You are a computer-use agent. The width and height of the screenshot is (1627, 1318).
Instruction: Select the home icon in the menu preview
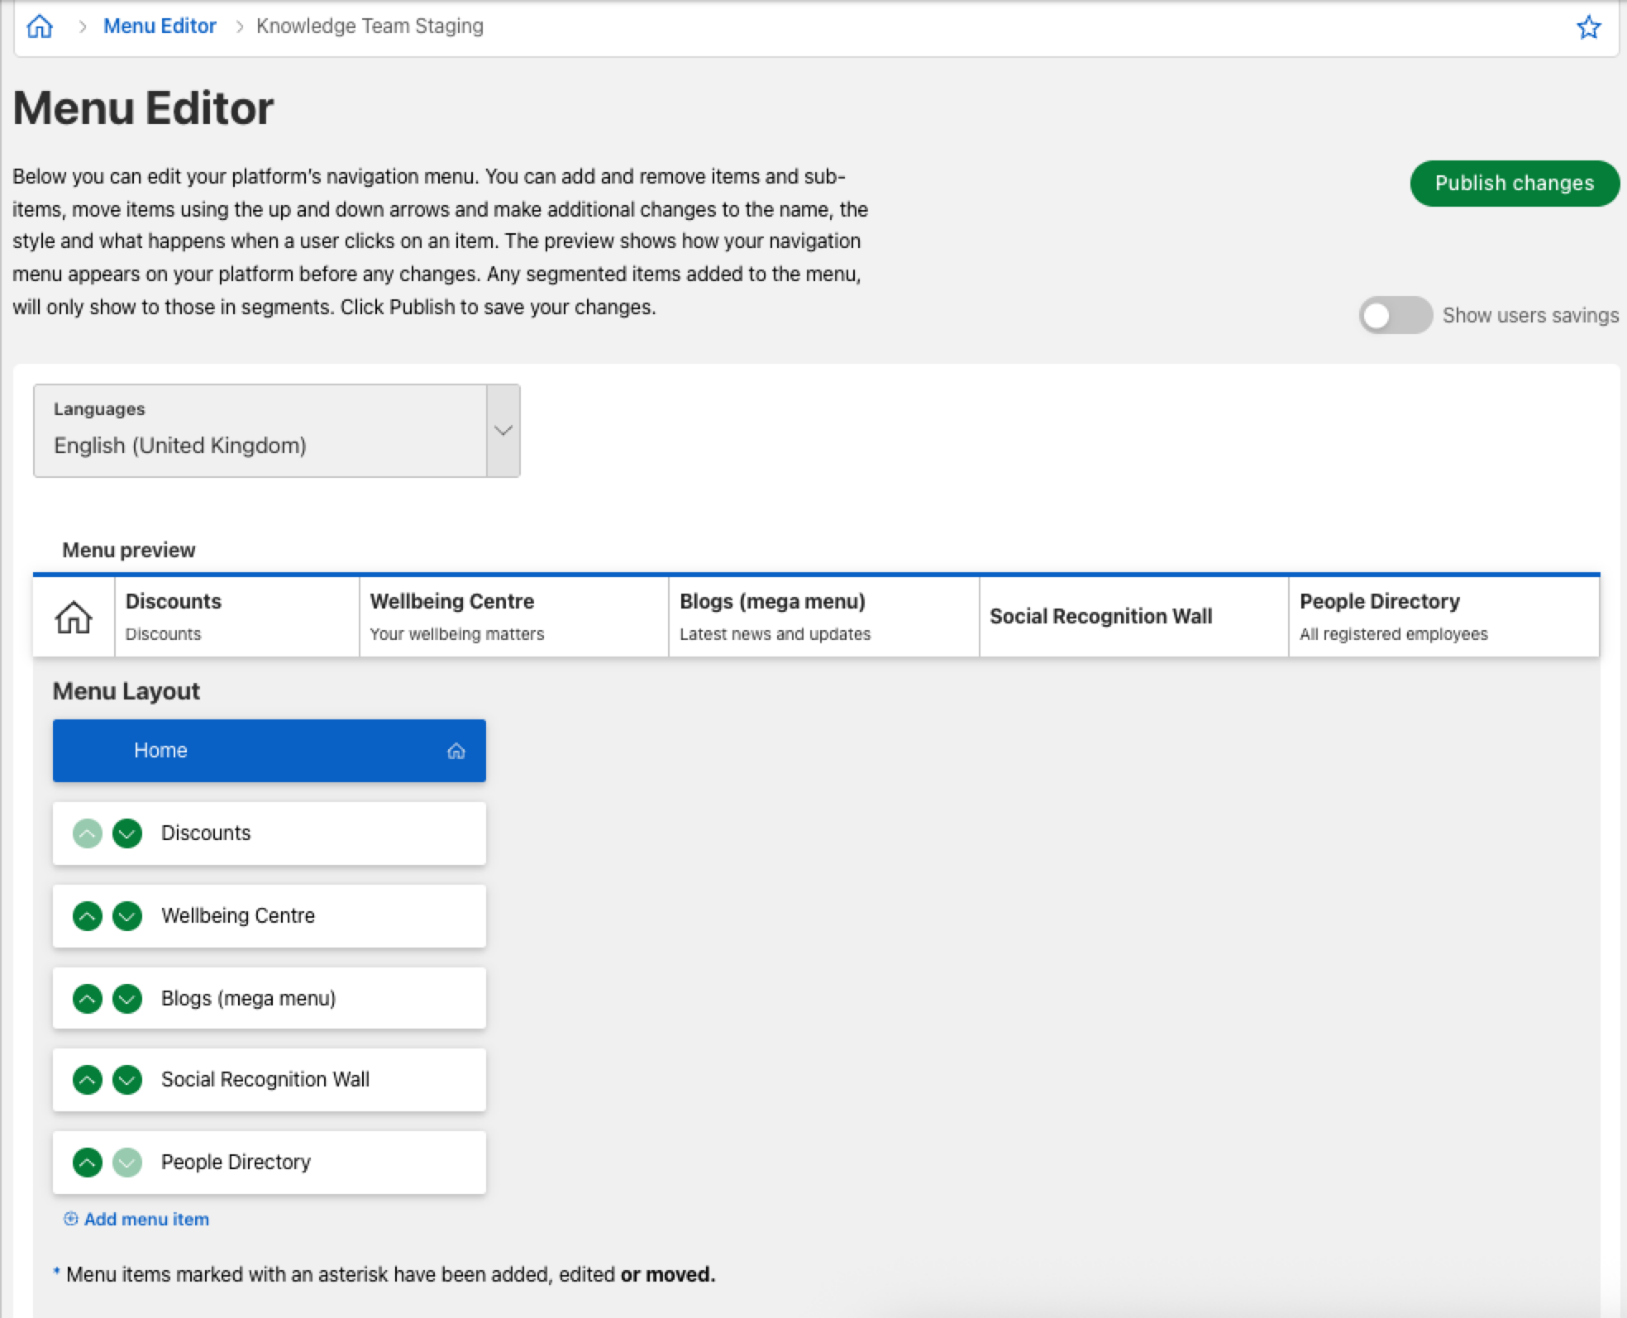coord(73,615)
